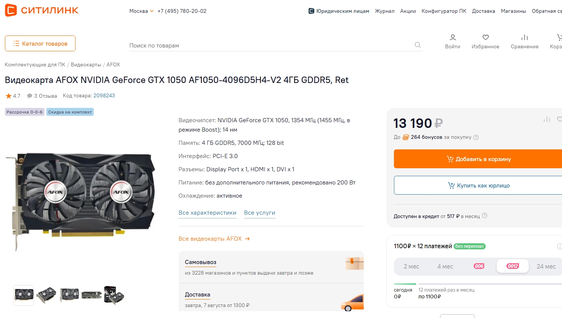Add product to comparison via price-card bars icon
This screenshot has width=562, height=318.
point(547,119)
